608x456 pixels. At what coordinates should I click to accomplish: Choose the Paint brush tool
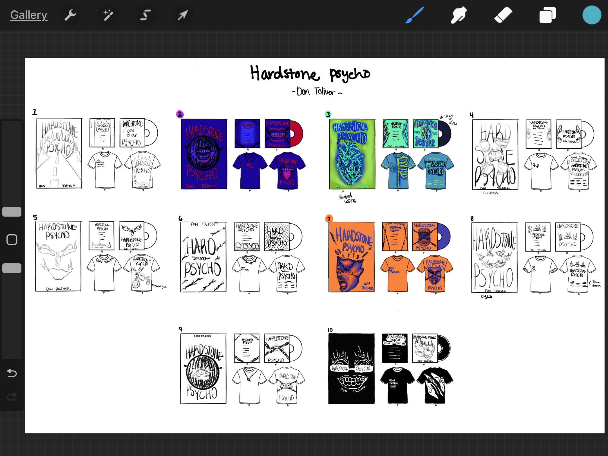click(414, 15)
